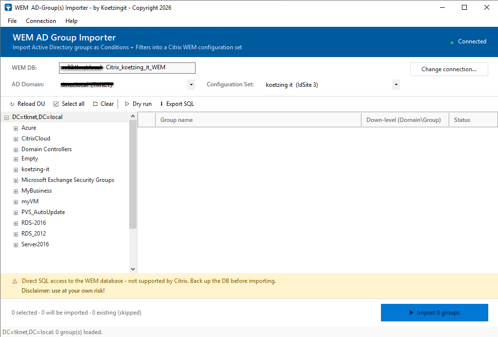Select the Azure tree item
Screen dimensions: 498x337
[29, 128]
